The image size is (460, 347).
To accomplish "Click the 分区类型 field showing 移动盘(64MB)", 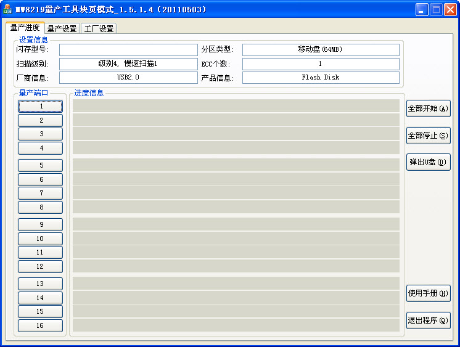I will tap(320, 50).
